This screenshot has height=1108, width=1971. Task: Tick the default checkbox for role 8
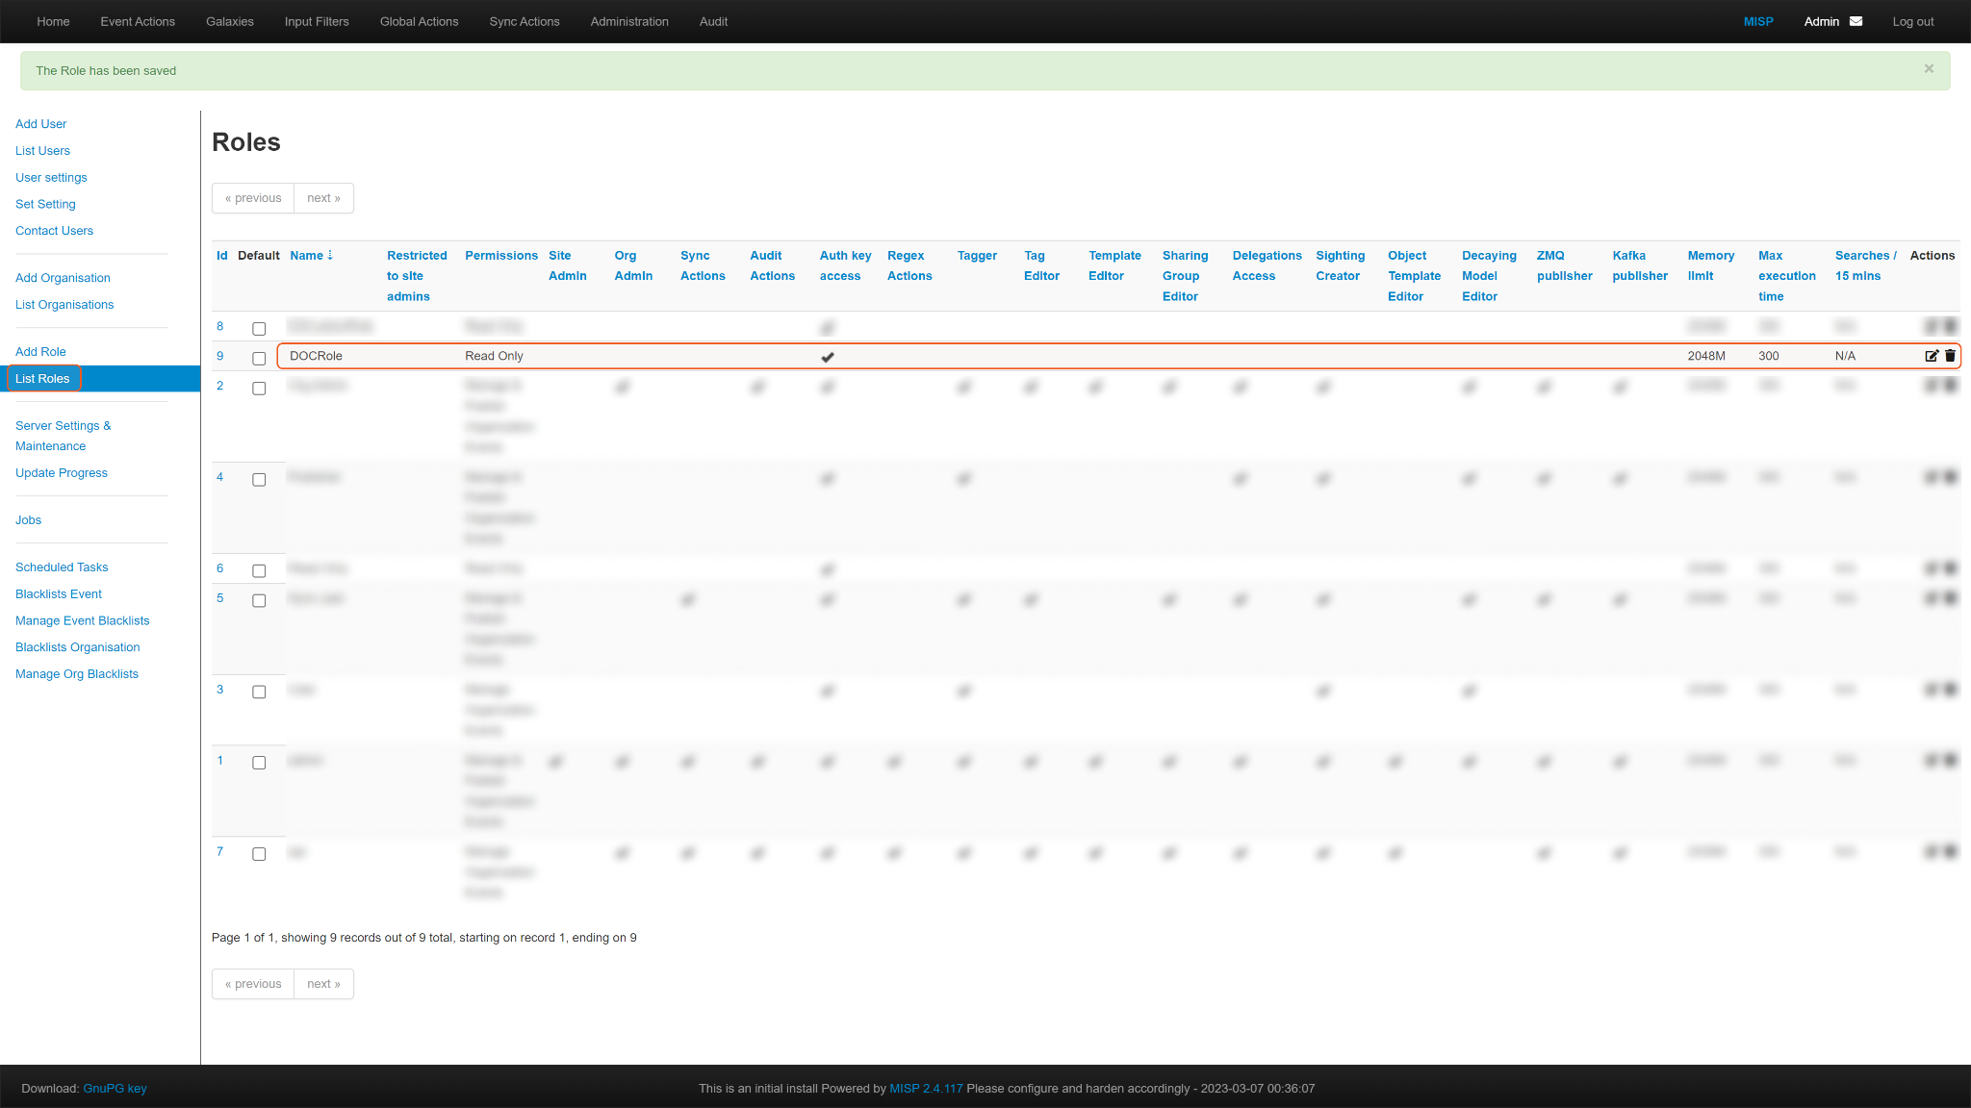[x=259, y=329]
